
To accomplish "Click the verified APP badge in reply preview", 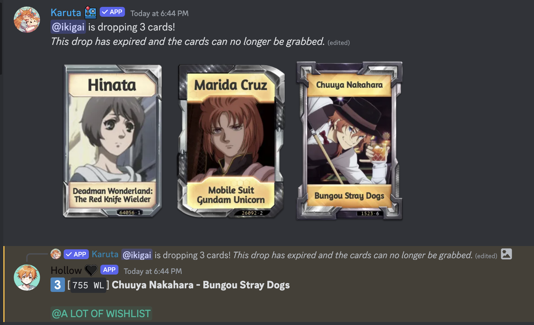I will 76,254.
